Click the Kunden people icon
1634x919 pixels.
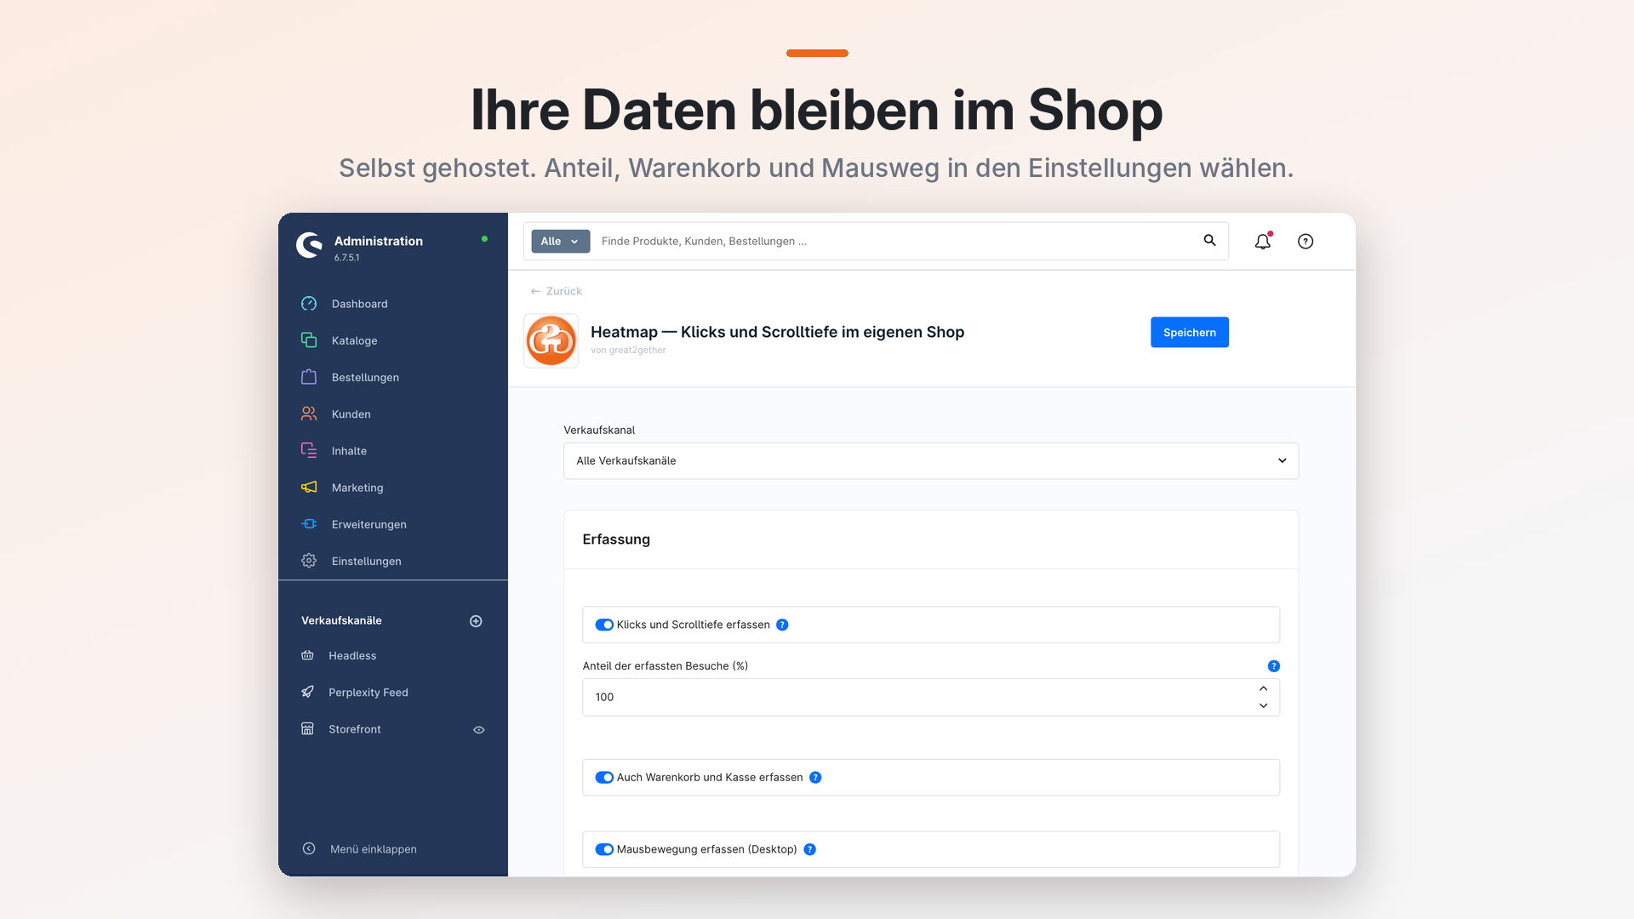point(309,414)
